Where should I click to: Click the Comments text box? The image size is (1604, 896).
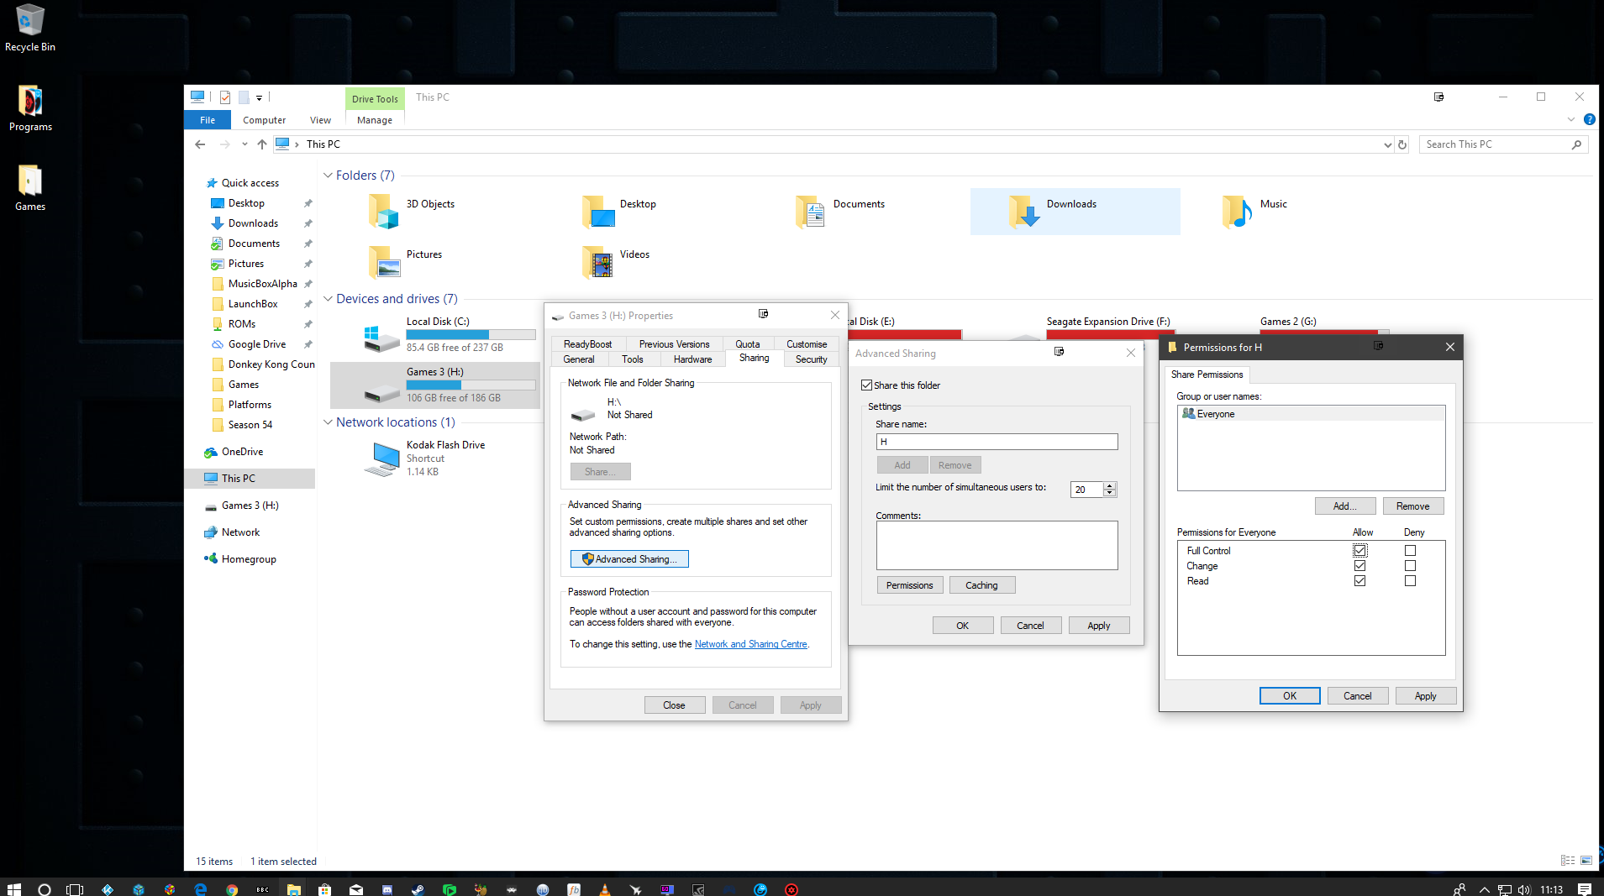[x=997, y=545]
